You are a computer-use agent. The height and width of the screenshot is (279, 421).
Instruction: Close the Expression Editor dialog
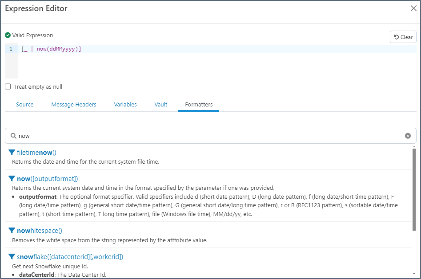point(413,8)
